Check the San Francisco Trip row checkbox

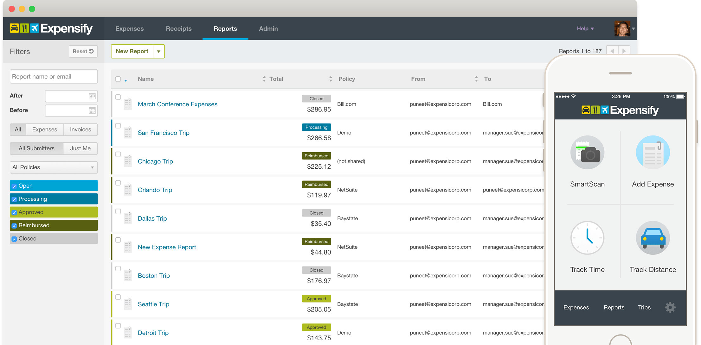118,126
